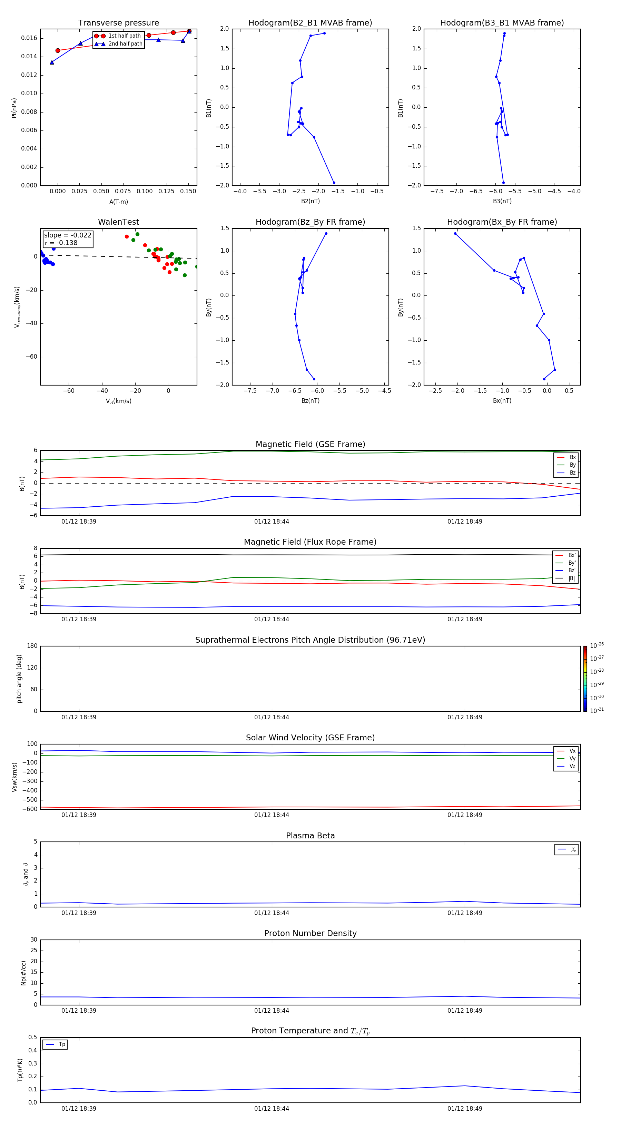Click the "V_A(km/s)" axis label under WalenTest
This screenshot has height=1139, width=621.
118,401
